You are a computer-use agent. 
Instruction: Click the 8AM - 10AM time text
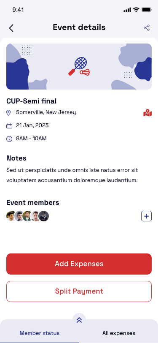tap(31, 139)
